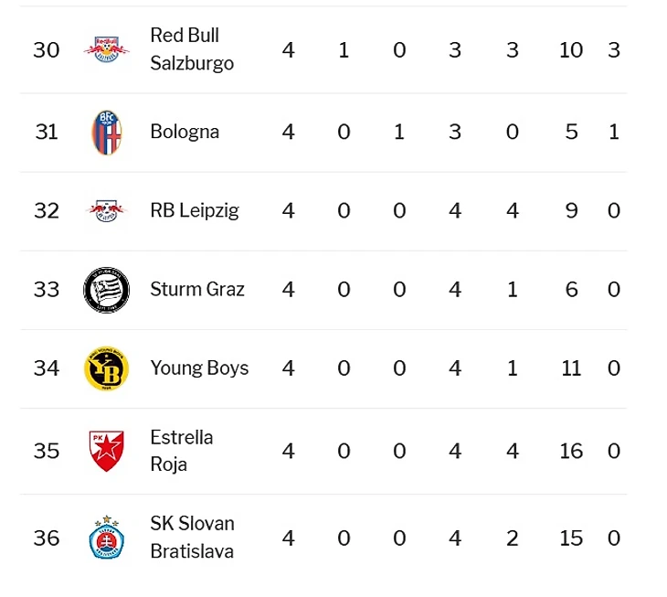This screenshot has width=667, height=597.
Task: Open the Sturm Graz team name
Action: click(x=197, y=290)
